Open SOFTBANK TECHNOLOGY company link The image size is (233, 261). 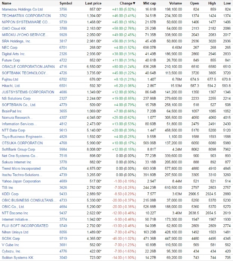[25, 73]
